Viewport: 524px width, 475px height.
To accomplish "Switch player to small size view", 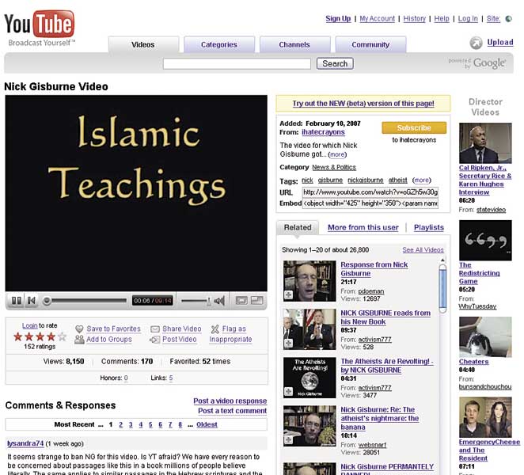I will pos(241,300).
